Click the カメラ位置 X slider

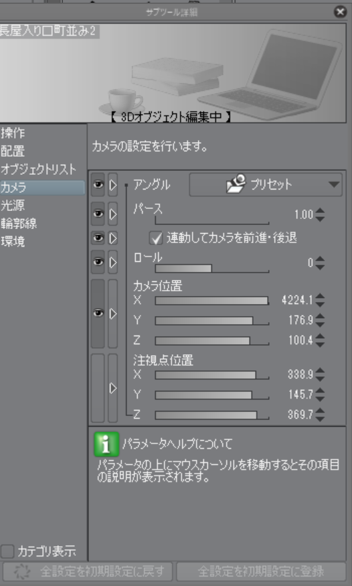pyautogui.click(x=212, y=301)
